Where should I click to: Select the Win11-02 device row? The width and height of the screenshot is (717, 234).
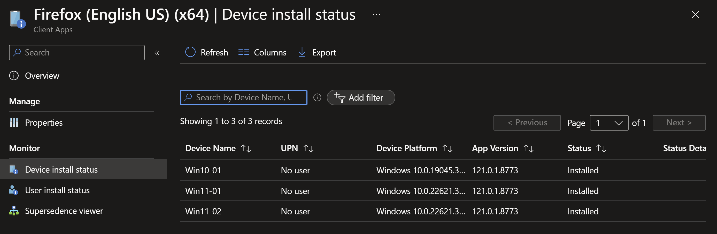tap(443, 211)
